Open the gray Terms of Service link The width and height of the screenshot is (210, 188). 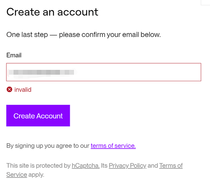171,165
